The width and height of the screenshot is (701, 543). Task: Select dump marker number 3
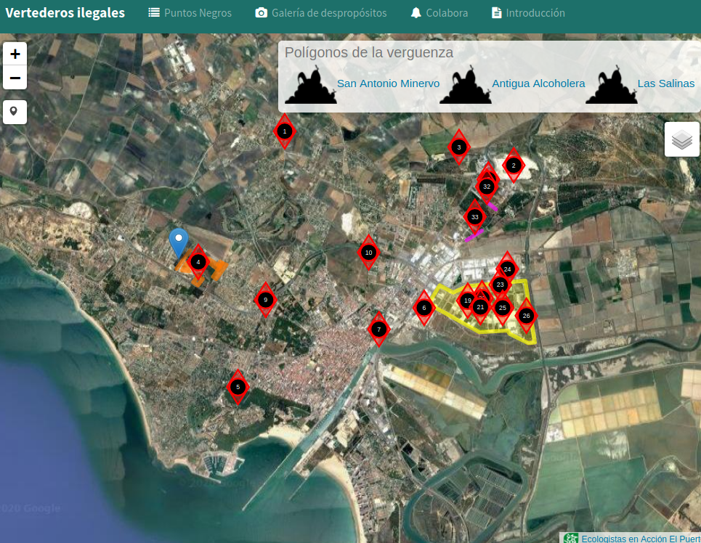[x=459, y=147]
